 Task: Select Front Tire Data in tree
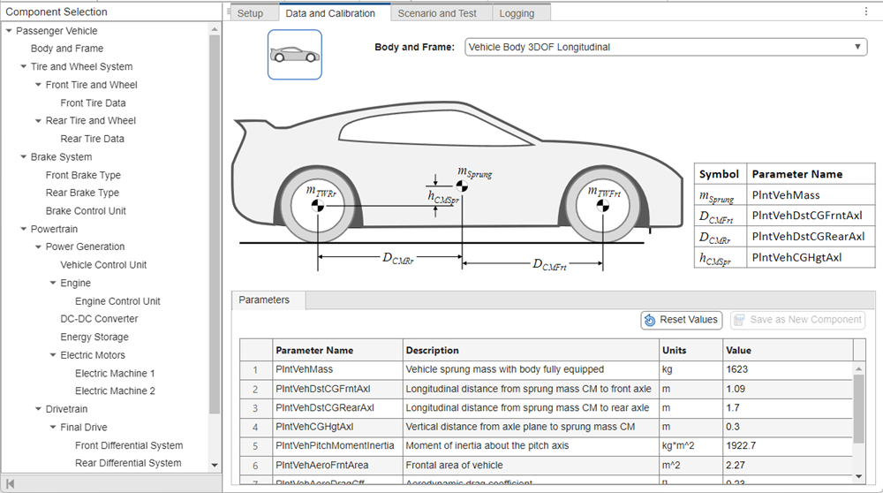coord(93,103)
